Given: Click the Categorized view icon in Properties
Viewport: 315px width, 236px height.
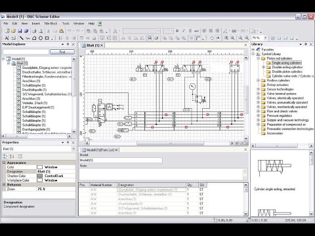Looking at the screenshot, I should tap(5, 156).
